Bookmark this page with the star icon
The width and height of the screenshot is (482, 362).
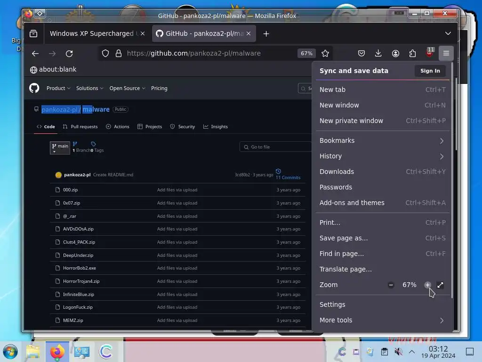325,53
